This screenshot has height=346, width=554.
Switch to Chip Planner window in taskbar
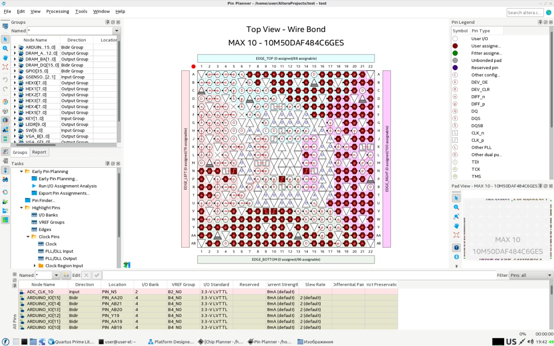pyautogui.click(x=221, y=342)
